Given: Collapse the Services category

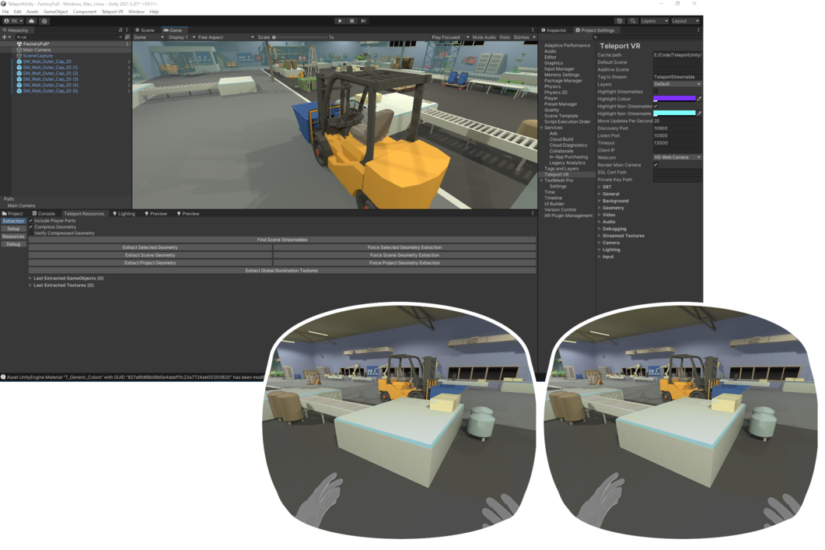Looking at the screenshot, I should [541, 128].
